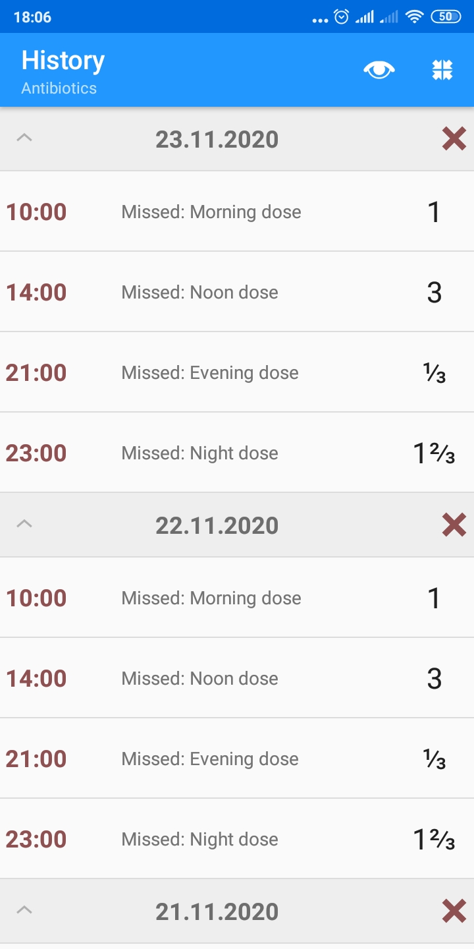The image size is (474, 949).
Task: Tap the battery indicator showing 50
Action: point(446,17)
